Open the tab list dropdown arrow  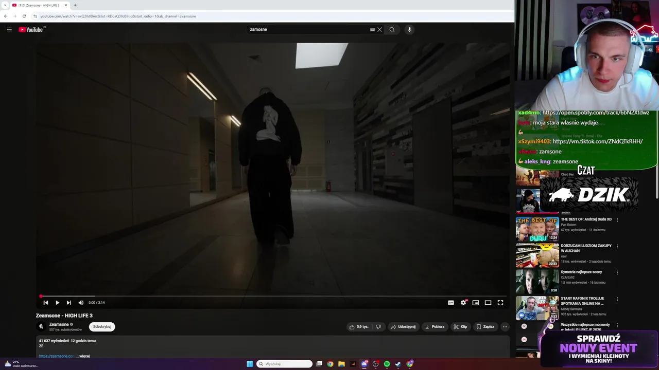point(5,5)
